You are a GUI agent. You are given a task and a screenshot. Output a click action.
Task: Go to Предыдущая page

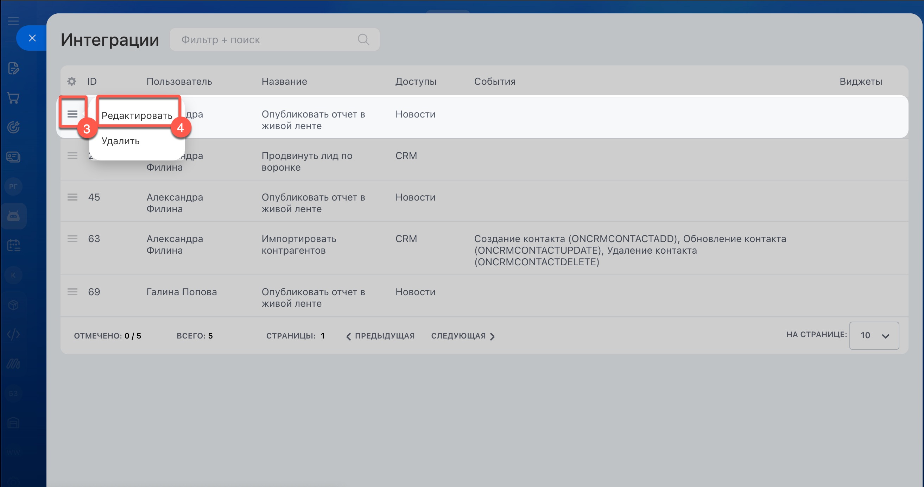(380, 336)
